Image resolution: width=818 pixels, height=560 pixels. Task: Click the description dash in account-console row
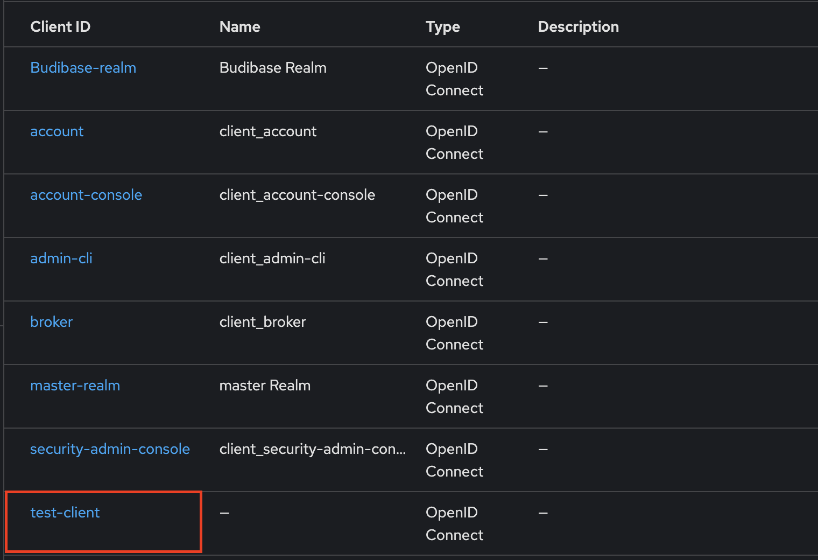click(543, 195)
